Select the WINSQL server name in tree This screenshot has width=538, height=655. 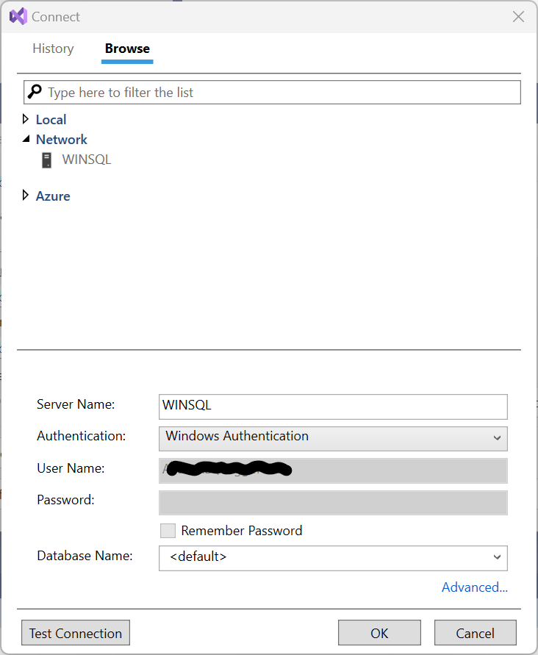87,160
